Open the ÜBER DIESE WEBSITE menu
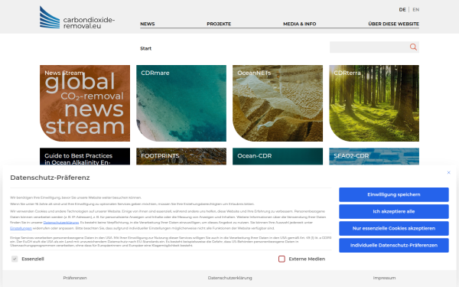459x287 pixels. [x=393, y=24]
